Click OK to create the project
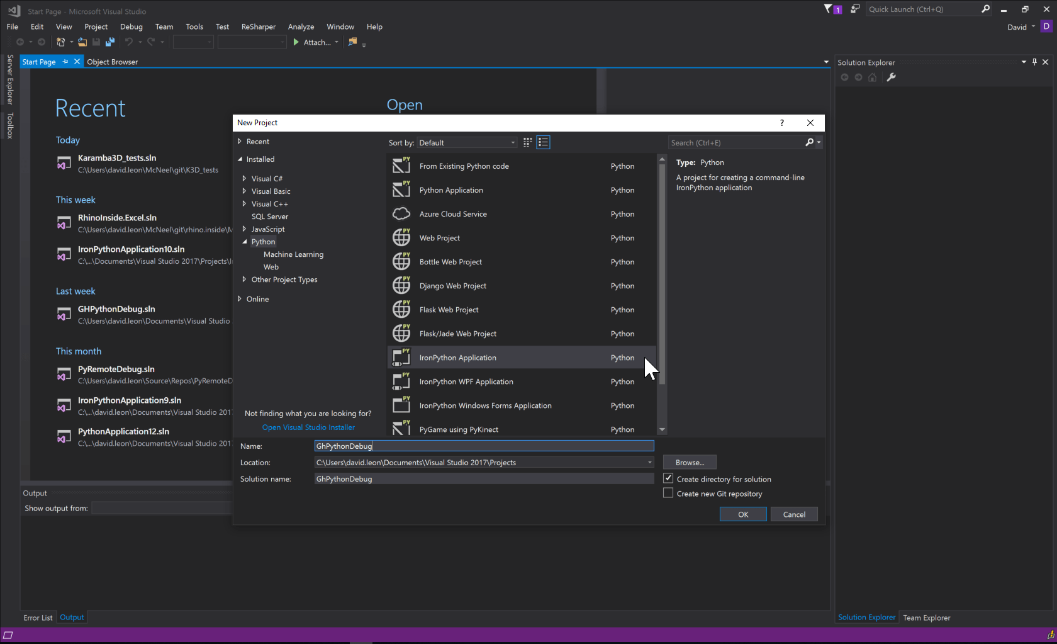This screenshot has height=644, width=1057. [743, 514]
